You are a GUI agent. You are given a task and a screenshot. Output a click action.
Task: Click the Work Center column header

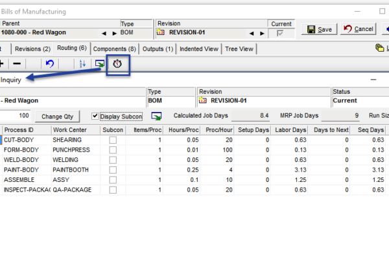[x=76, y=130]
